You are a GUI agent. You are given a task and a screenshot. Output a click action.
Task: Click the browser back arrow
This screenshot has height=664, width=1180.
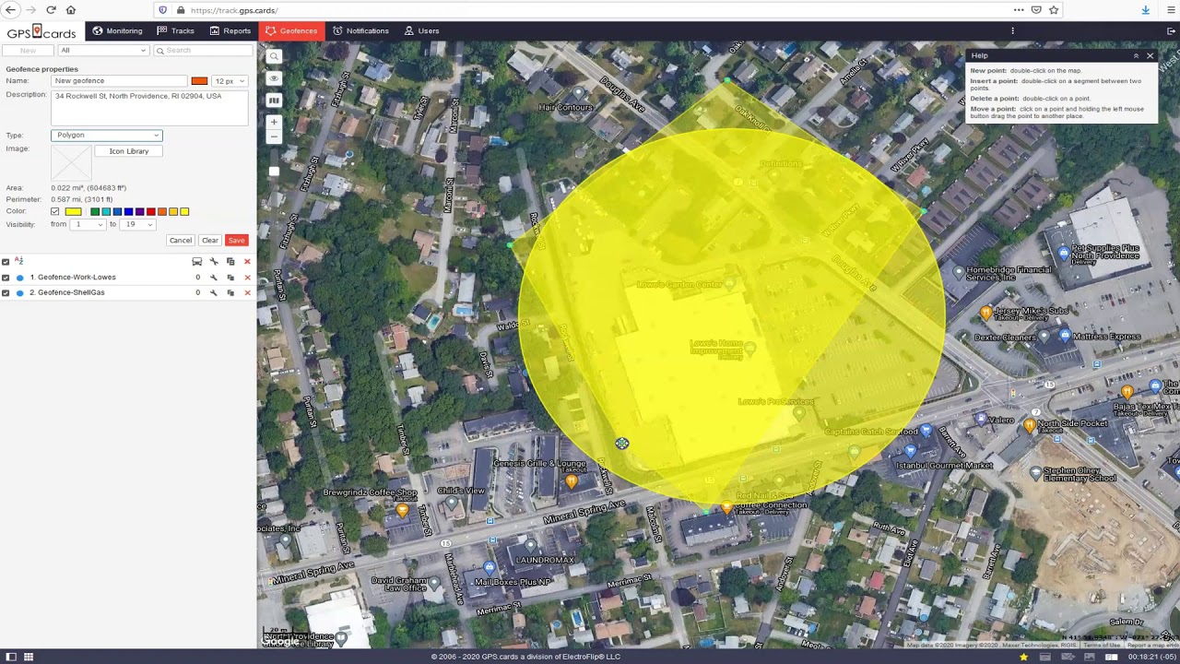click(11, 10)
